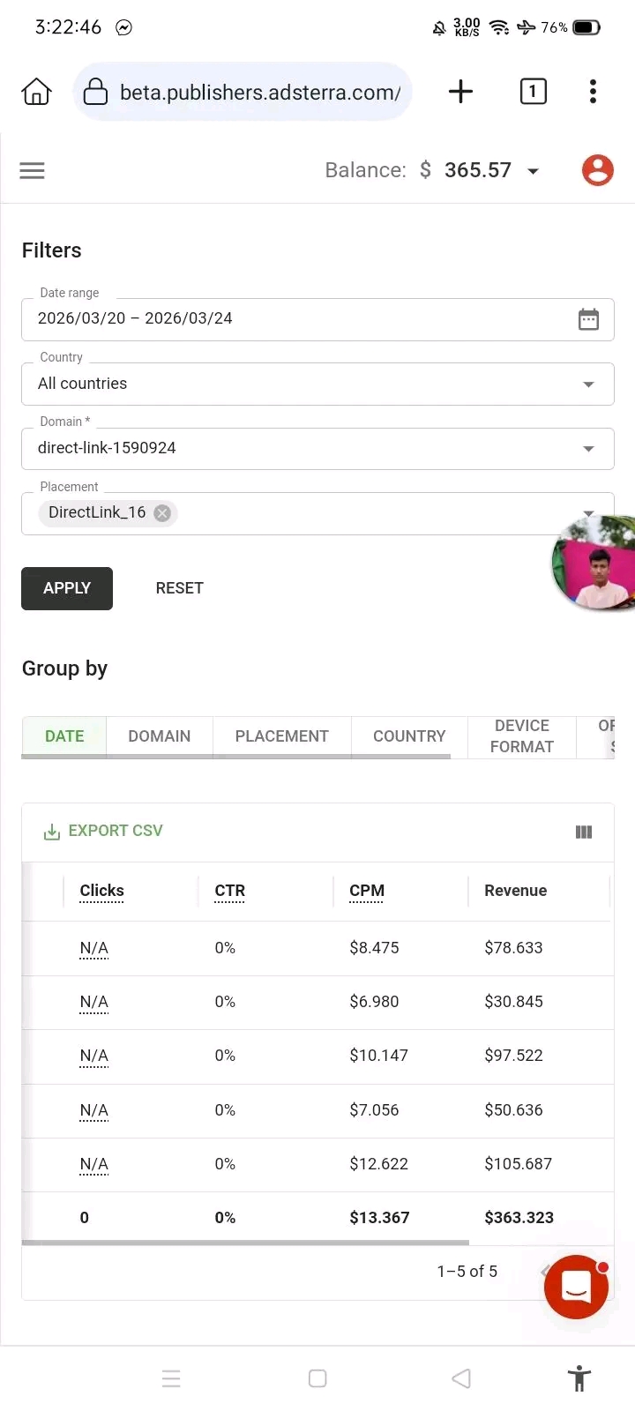Select the Device Format tab
Image resolution: width=635 pixels, height=1411 pixels.
521,736
